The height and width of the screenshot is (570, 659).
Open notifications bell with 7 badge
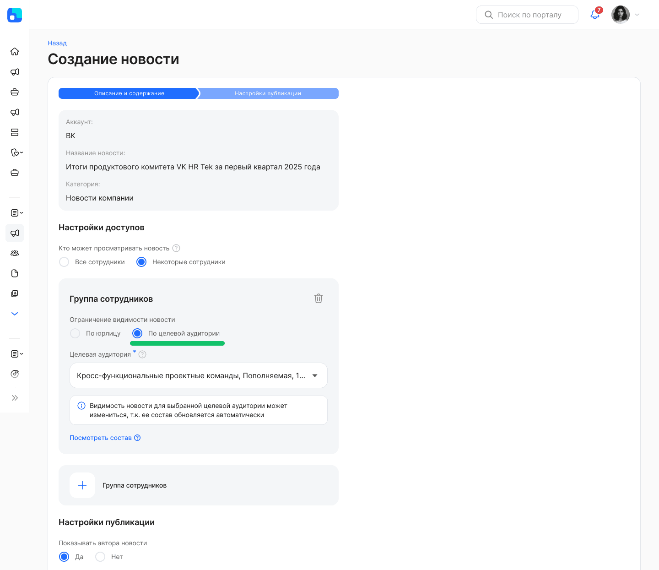(595, 14)
